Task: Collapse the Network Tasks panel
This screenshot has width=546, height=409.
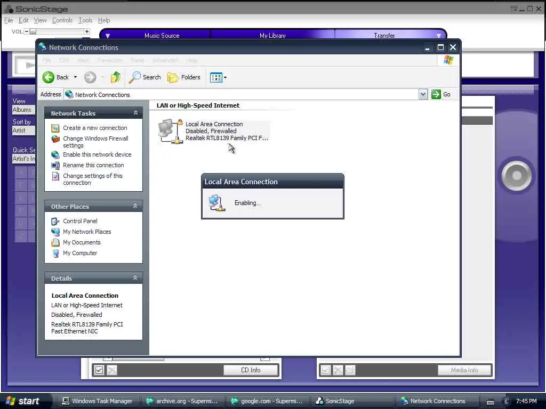Action: (x=135, y=113)
